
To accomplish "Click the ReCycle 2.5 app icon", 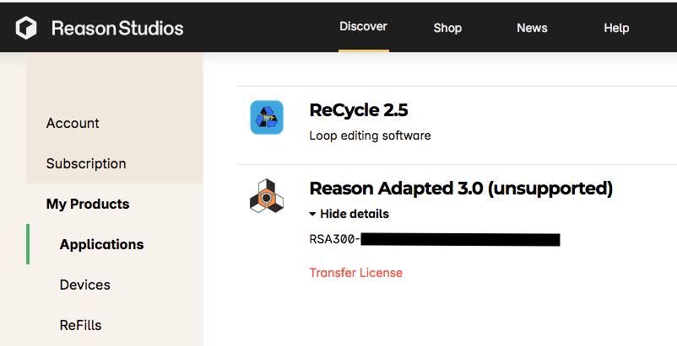I will coord(267,118).
